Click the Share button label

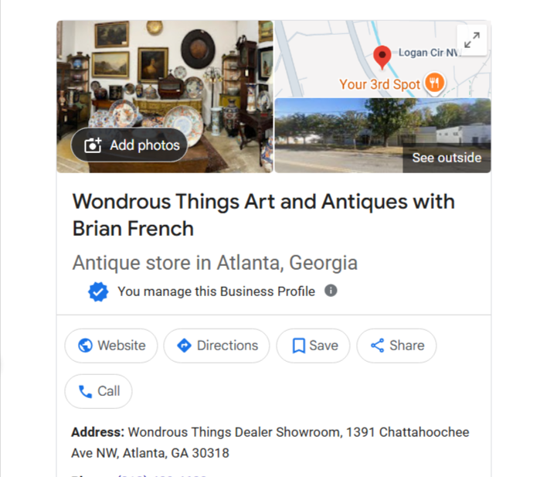407,346
